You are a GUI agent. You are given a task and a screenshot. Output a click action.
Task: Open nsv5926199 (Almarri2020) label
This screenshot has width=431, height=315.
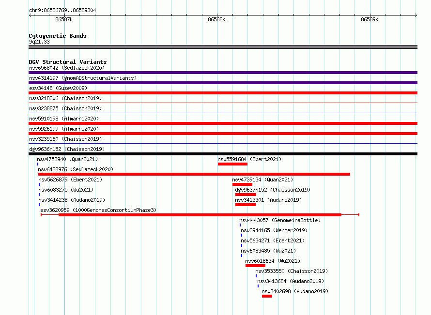pos(64,129)
